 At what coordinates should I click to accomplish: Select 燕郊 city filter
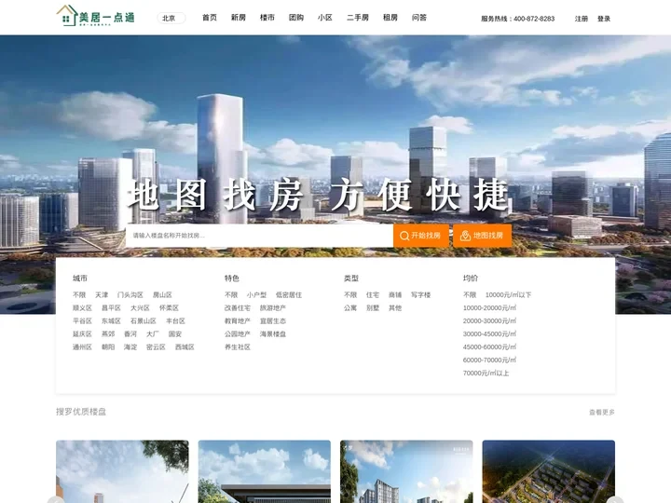pos(108,334)
